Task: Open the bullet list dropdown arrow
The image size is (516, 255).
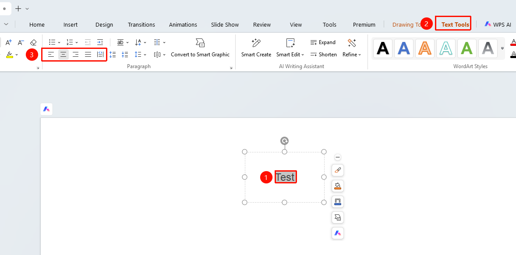Action: point(59,42)
